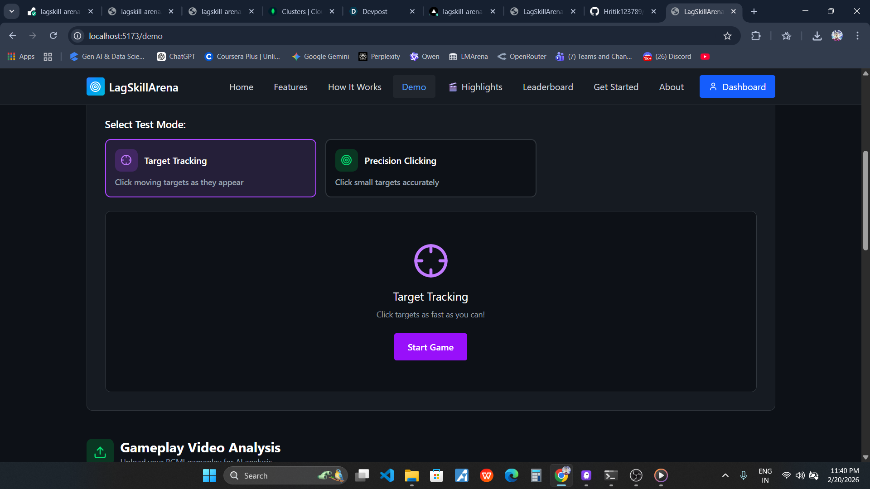The width and height of the screenshot is (870, 489).
Task: Open Visual Studio Code from taskbar
Action: 387,475
